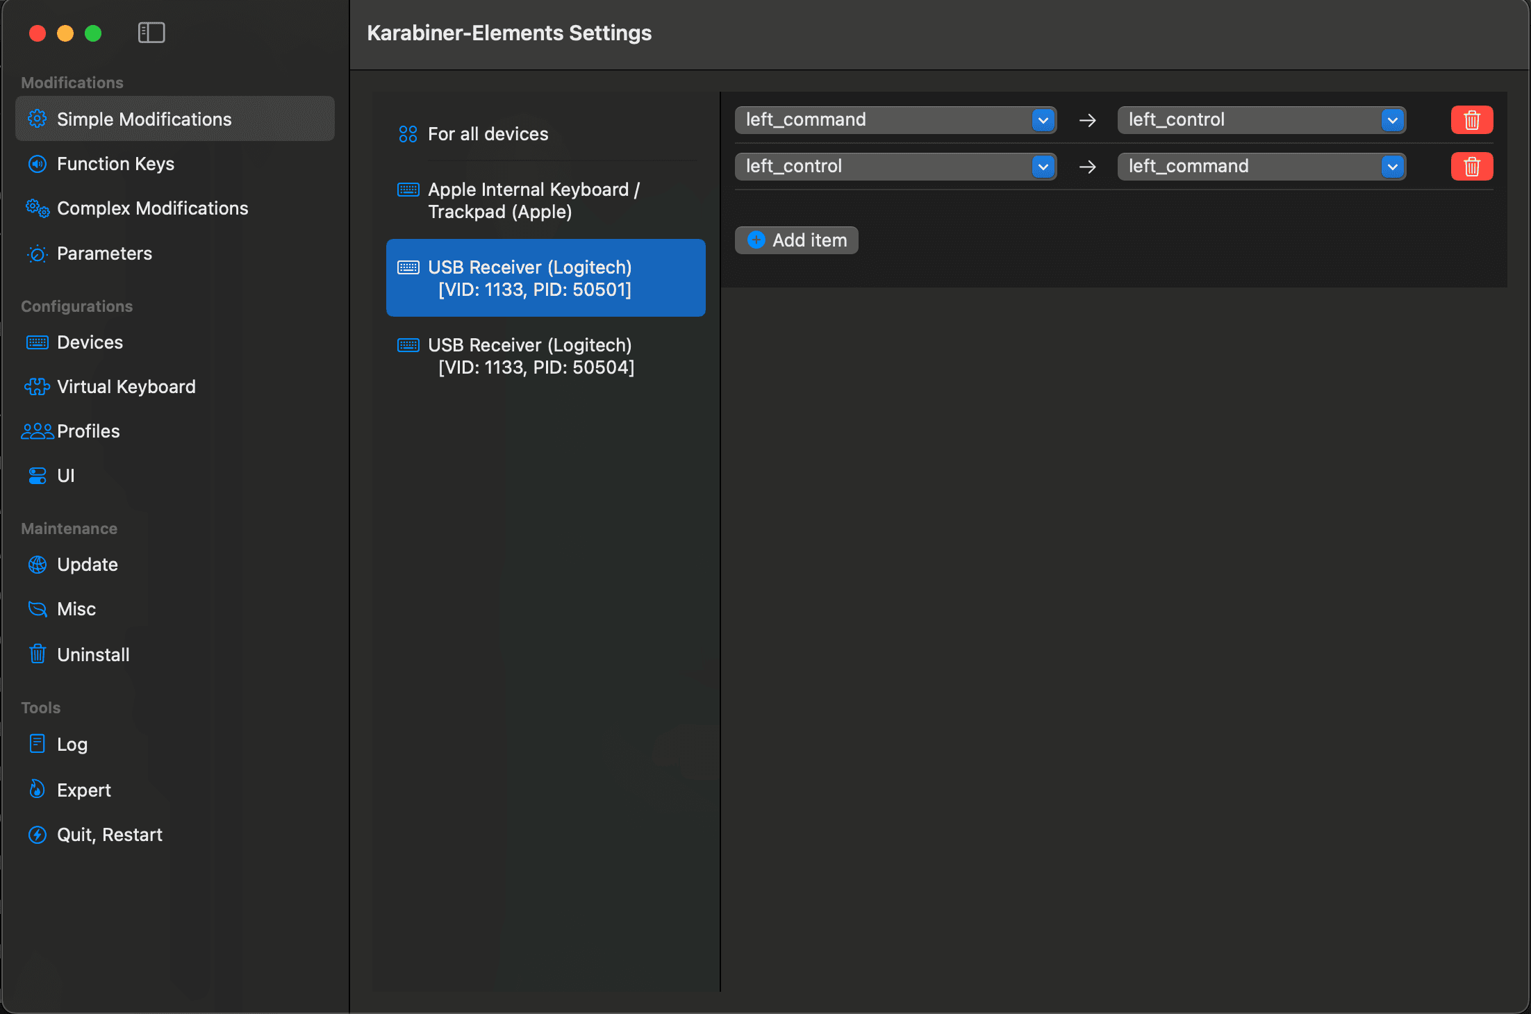The height and width of the screenshot is (1014, 1531).
Task: Click the Virtual Keyboard puzzle icon
Action: 38,387
